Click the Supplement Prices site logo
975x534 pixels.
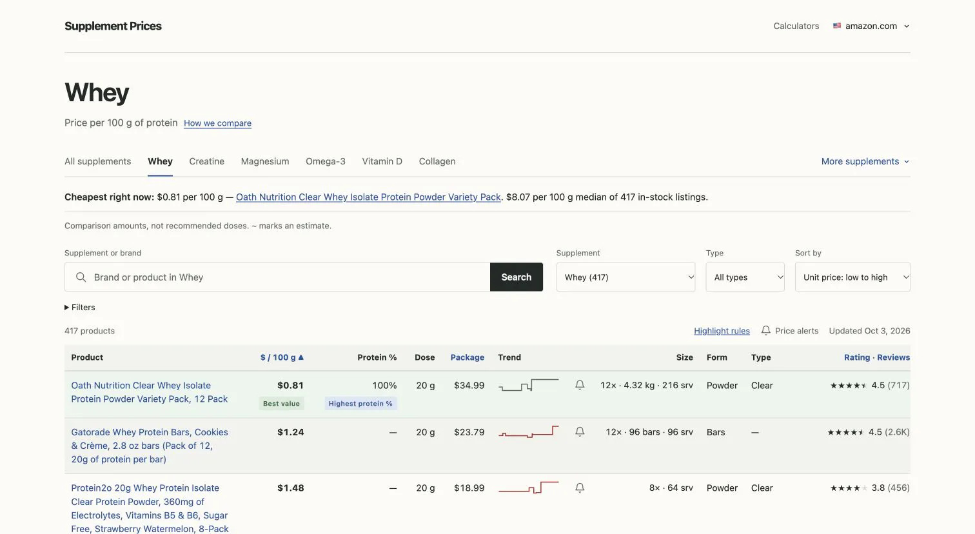pos(113,26)
